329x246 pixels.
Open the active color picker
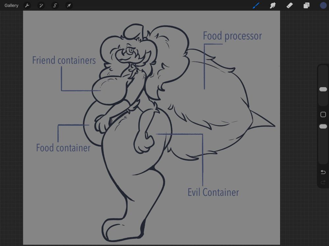(323, 6)
